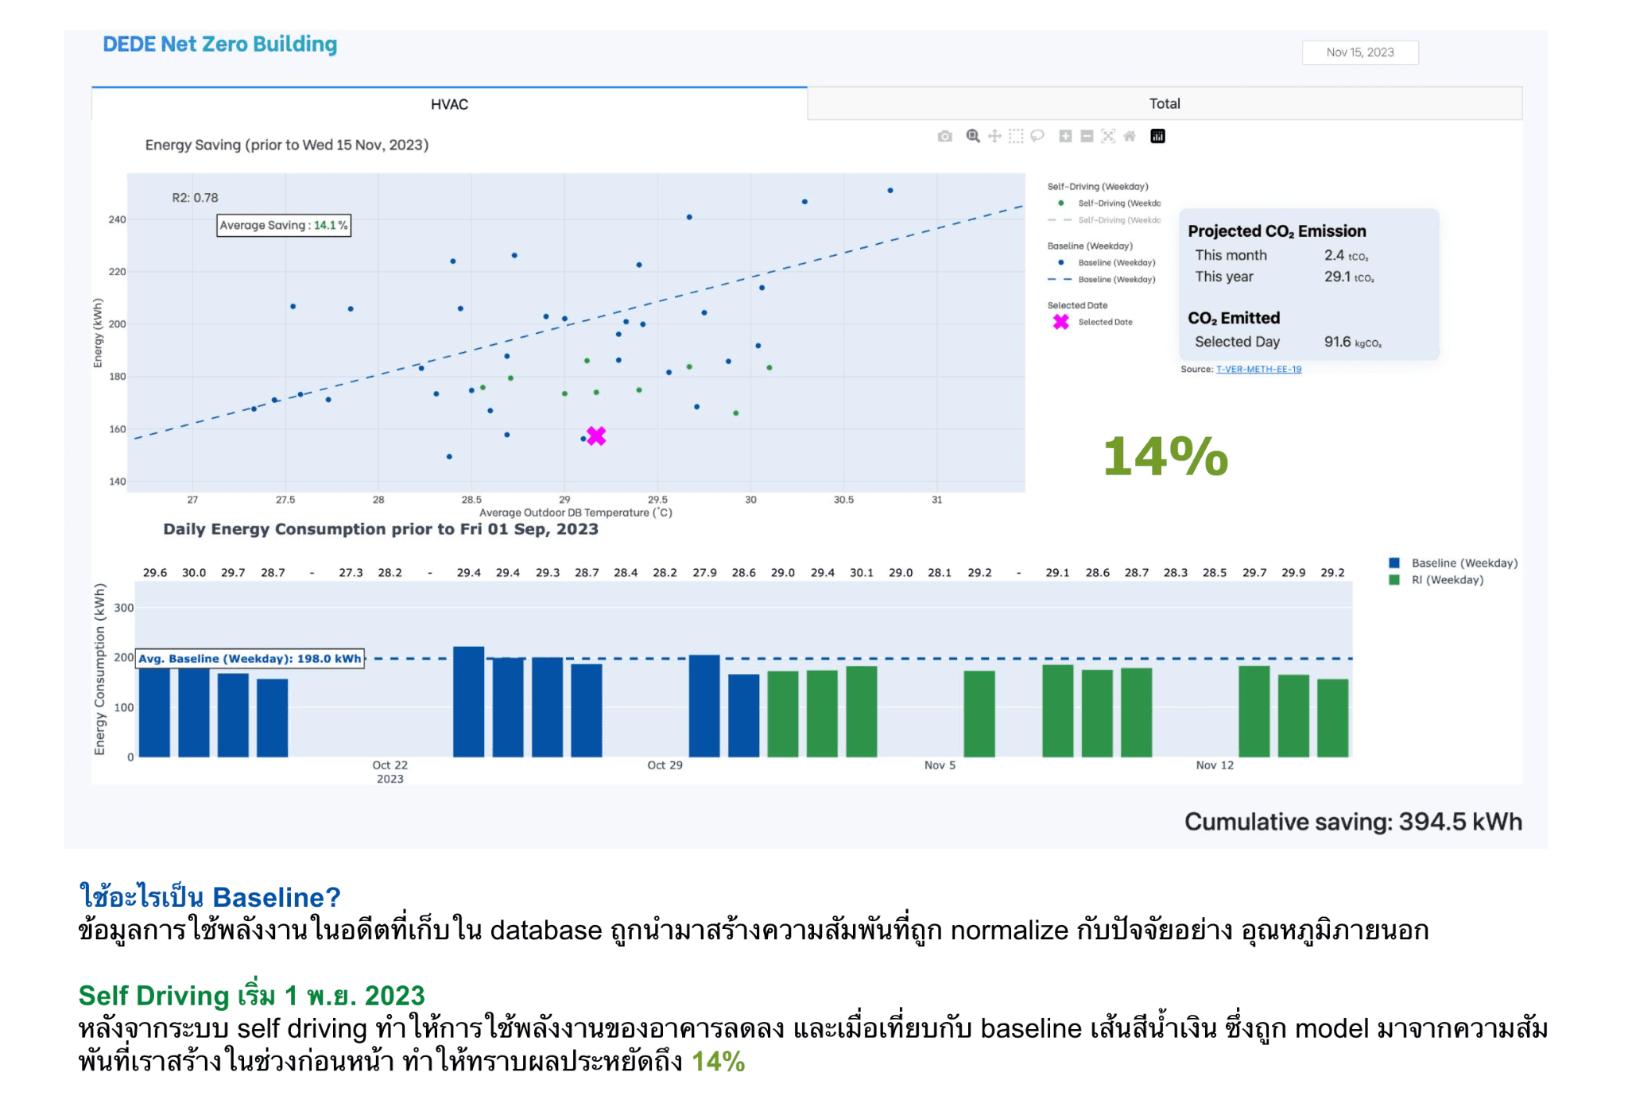
Task: Toggle Self-Driving (Weekday) points in legend
Action: [1105, 203]
